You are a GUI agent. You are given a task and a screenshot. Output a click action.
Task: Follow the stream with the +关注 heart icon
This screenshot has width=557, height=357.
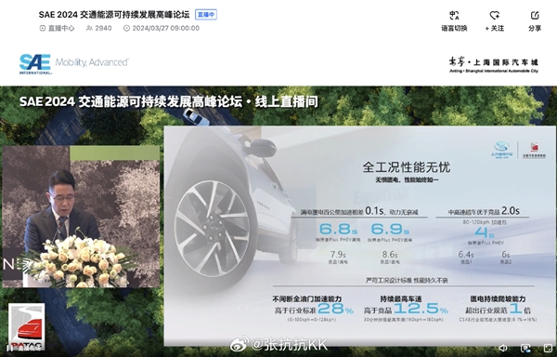tap(495, 16)
